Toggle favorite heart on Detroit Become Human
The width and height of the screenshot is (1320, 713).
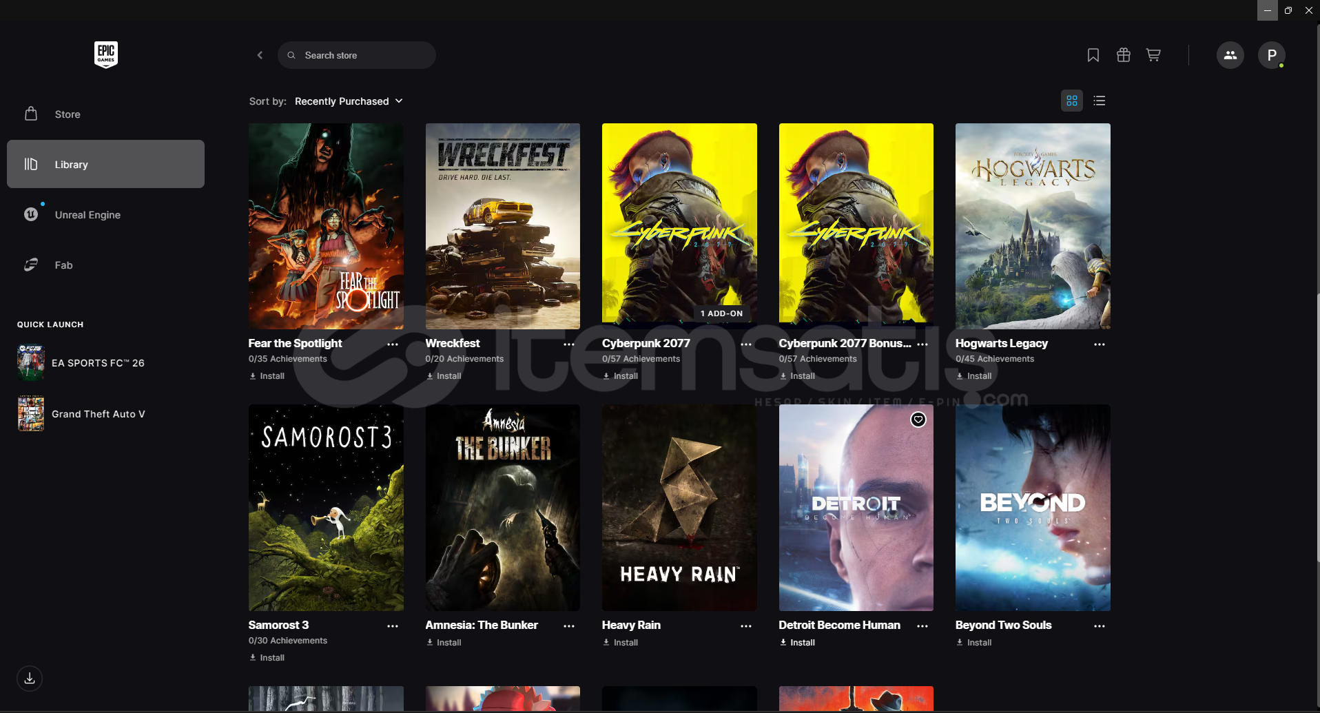(918, 420)
